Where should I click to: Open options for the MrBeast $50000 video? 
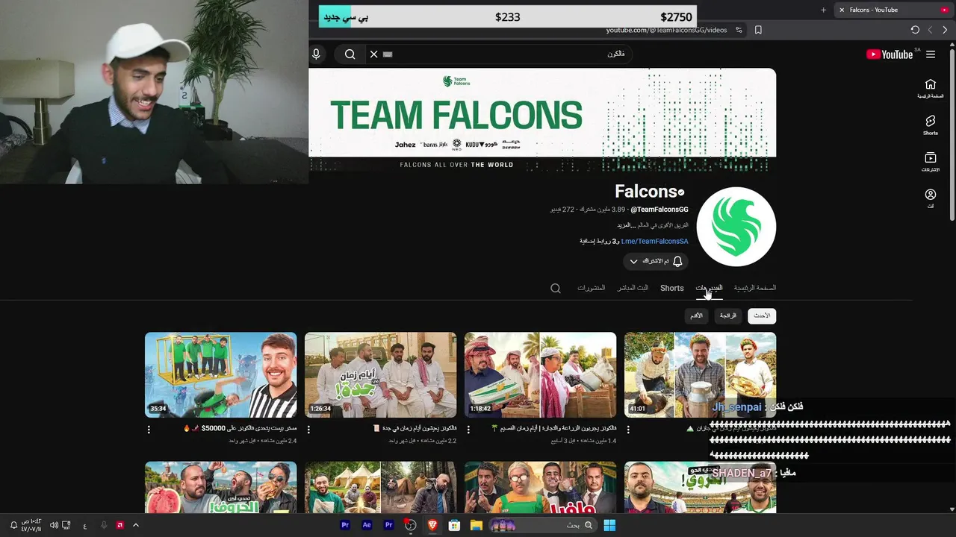pos(149,430)
